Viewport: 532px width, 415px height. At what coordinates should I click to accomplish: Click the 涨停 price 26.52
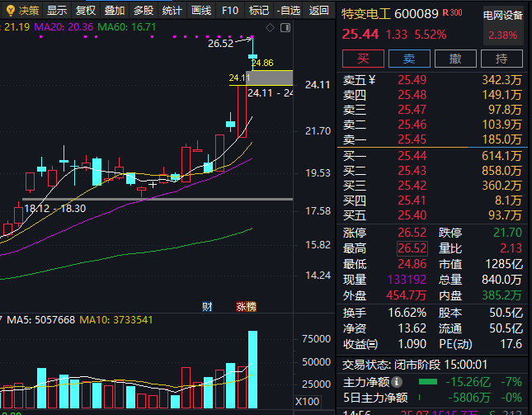[x=412, y=233]
